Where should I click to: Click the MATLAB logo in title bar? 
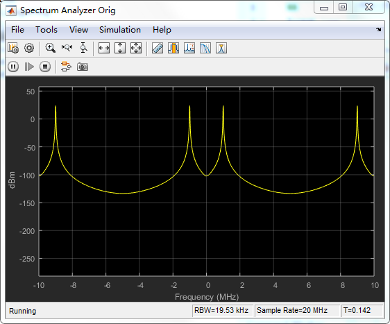pos(11,10)
